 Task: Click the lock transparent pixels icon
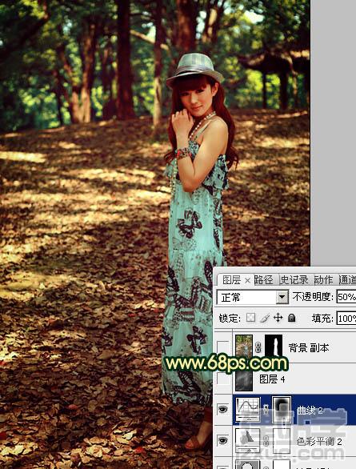250,318
